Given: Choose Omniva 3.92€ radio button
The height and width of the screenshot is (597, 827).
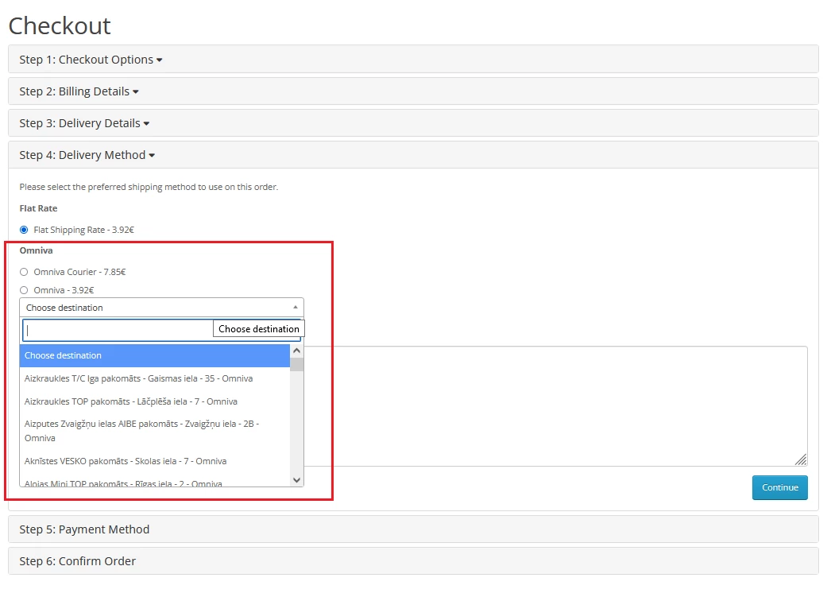Looking at the screenshot, I should (x=24, y=290).
